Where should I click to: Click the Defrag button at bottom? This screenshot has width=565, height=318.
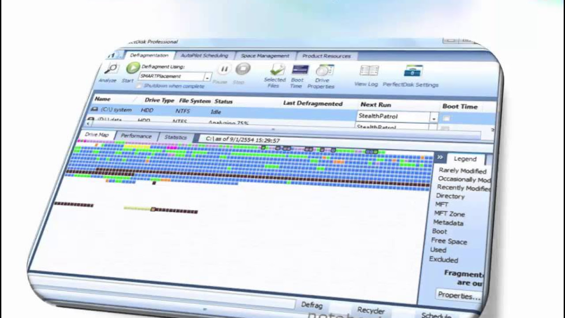(312, 305)
